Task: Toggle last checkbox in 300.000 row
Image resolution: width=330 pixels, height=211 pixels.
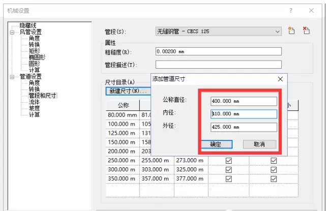Action: [x=274, y=170]
